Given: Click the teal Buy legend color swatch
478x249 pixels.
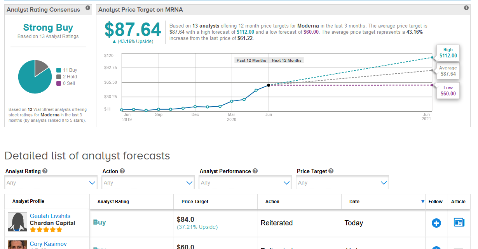Looking at the screenshot, I should click(x=59, y=70).
